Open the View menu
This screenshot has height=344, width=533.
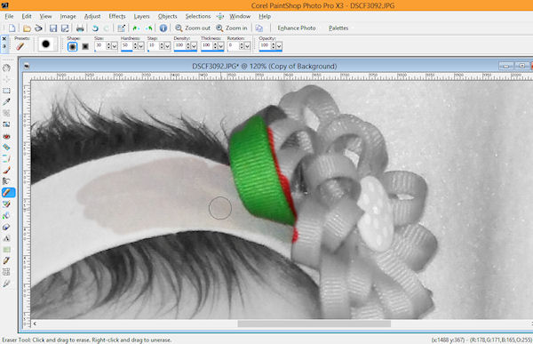(x=45, y=16)
